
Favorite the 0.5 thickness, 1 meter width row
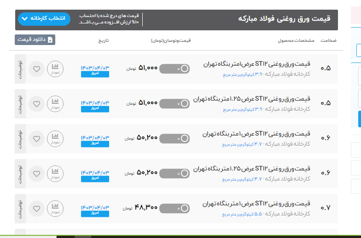[37, 69]
